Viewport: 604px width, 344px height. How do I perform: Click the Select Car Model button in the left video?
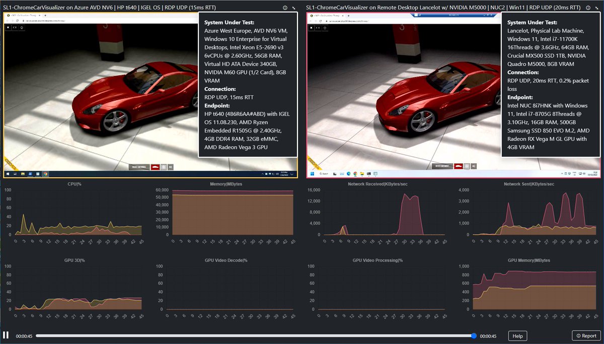click(139, 167)
